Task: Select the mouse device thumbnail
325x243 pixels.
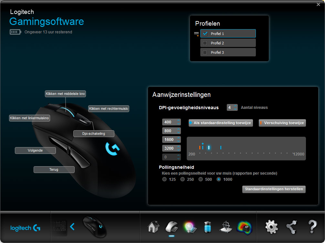Action: point(95,227)
